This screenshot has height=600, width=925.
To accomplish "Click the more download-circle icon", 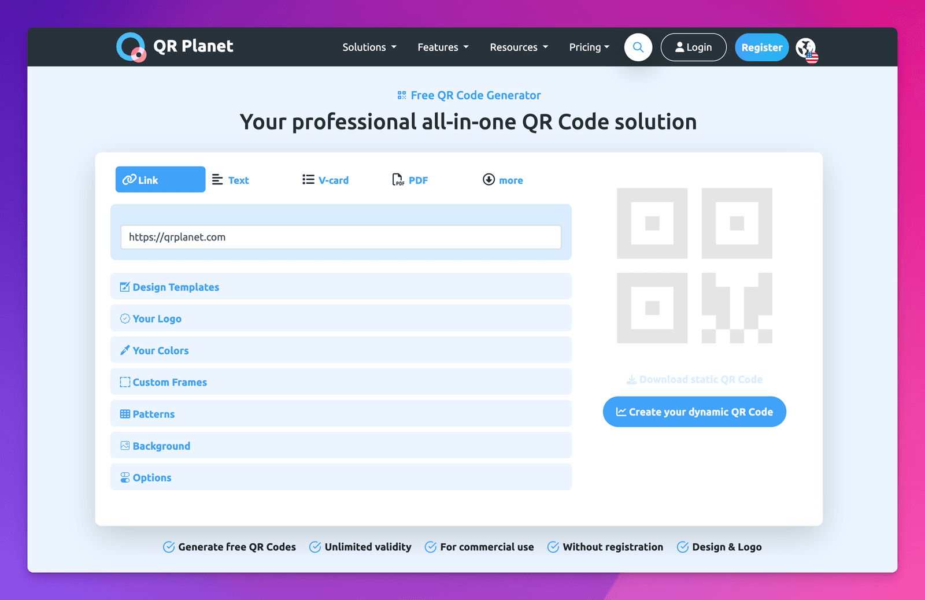I will [489, 179].
